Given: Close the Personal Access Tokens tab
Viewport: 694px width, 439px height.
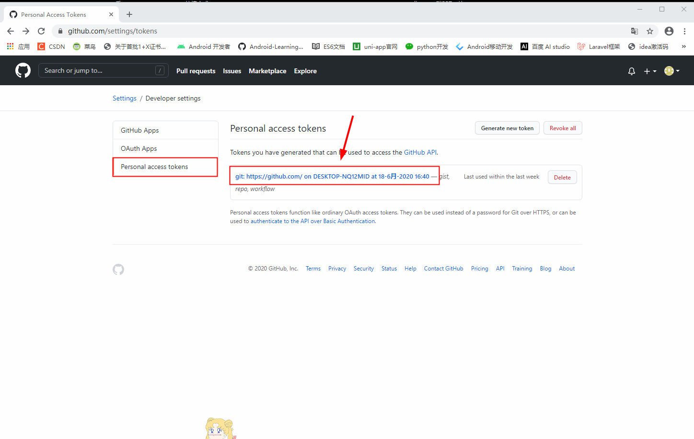Looking at the screenshot, I should tap(111, 14).
